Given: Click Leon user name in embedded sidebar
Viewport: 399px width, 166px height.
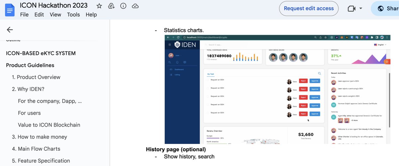Looking at the screenshot, I should click(x=177, y=56).
